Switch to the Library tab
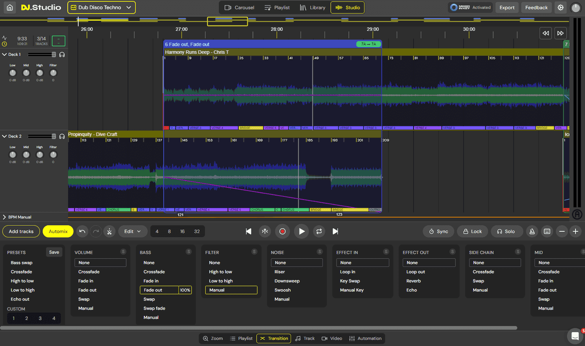The image size is (585, 346). (x=313, y=7)
